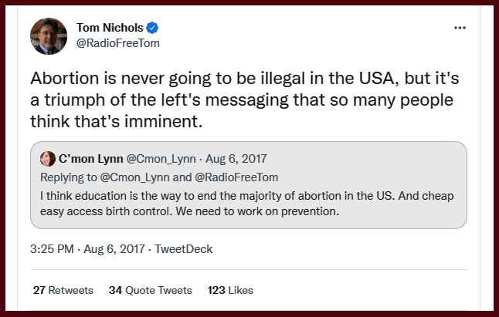The height and width of the screenshot is (317, 499).
Task: Click the main tweet text about abortion
Action: pos(232,100)
